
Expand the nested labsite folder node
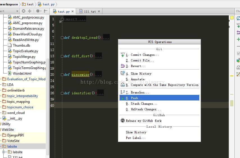coord(4,152)
